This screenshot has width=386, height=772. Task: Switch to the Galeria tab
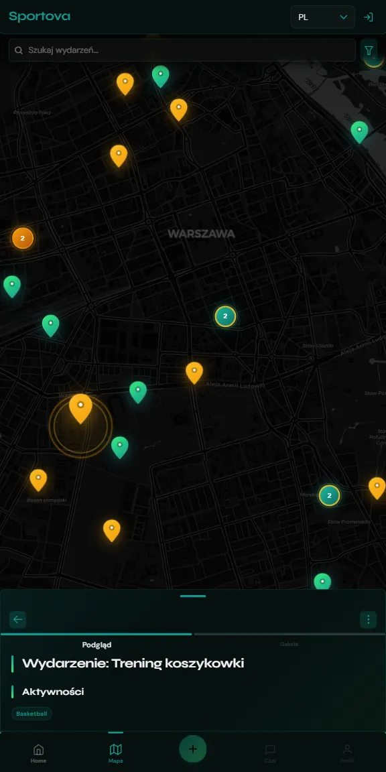(x=289, y=643)
